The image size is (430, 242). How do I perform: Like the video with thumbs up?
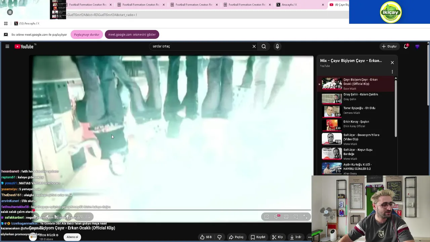coord(206,237)
